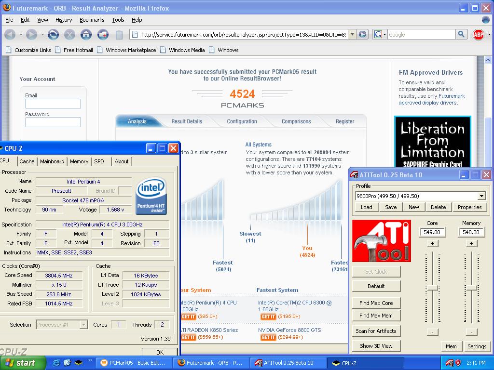This screenshot has height=370, width=494.
Task: Open the File menu in Firefox
Action: (10, 20)
